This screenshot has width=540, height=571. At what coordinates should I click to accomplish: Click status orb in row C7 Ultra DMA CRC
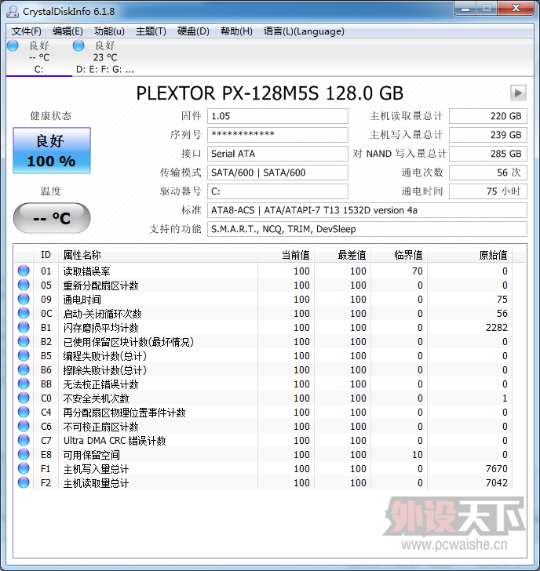coord(24,440)
